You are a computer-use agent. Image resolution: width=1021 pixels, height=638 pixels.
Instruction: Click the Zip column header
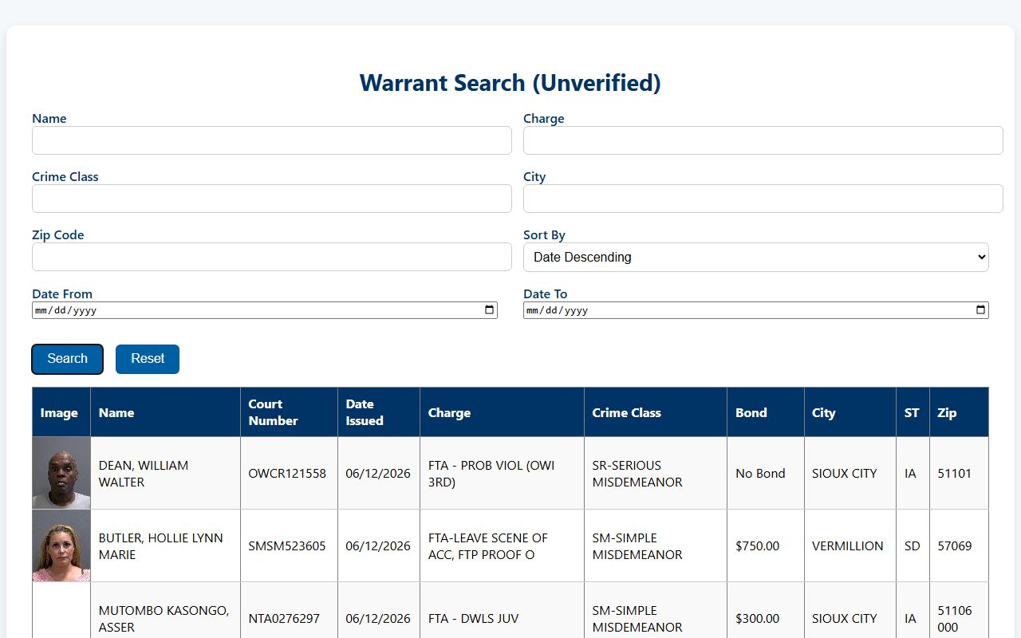[x=959, y=412]
